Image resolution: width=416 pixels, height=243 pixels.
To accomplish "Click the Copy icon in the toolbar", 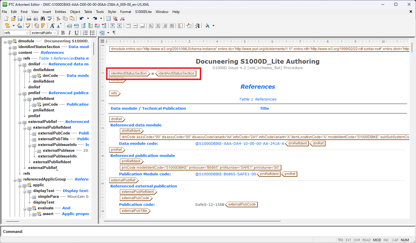I will pos(65,18).
